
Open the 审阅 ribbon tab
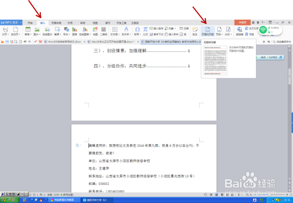(x=83, y=23)
